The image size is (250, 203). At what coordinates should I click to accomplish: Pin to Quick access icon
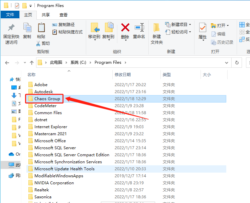pyautogui.click(x=11, y=28)
